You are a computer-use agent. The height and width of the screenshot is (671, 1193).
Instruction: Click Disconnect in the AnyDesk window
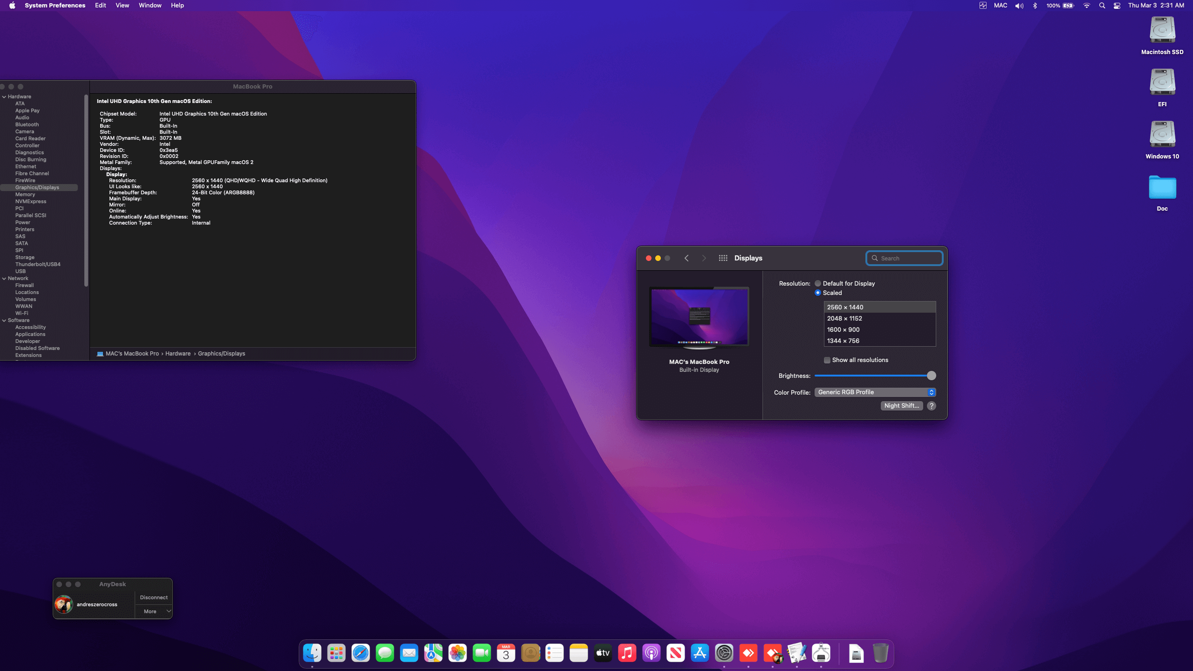tap(154, 597)
